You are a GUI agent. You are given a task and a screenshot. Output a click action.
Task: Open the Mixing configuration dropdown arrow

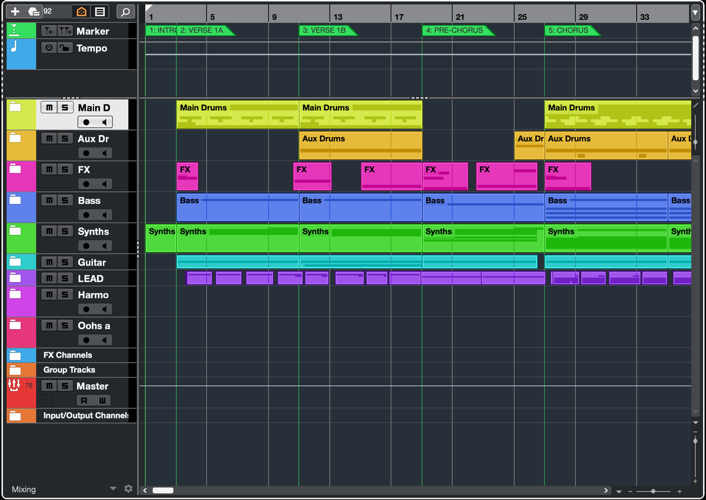[x=113, y=489]
